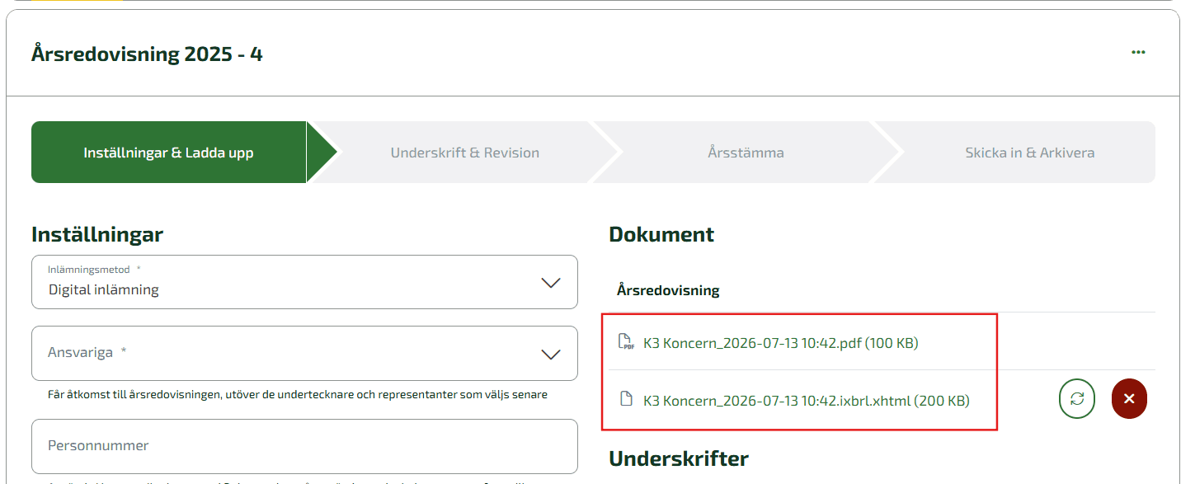Screen dimensions: 1181x484
Task: Click the Dokument section heading
Action: [661, 234]
